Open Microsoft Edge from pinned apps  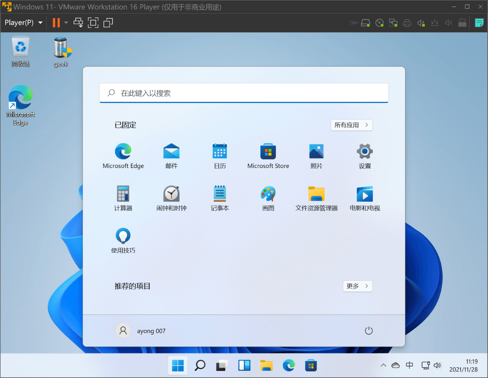[x=123, y=156]
